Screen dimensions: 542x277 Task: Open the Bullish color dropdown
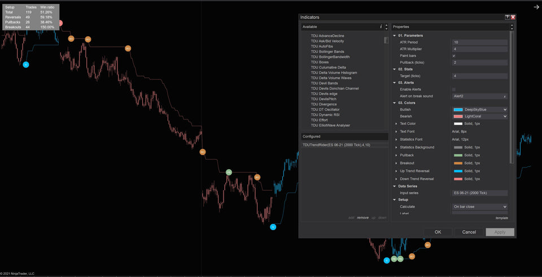(505, 109)
